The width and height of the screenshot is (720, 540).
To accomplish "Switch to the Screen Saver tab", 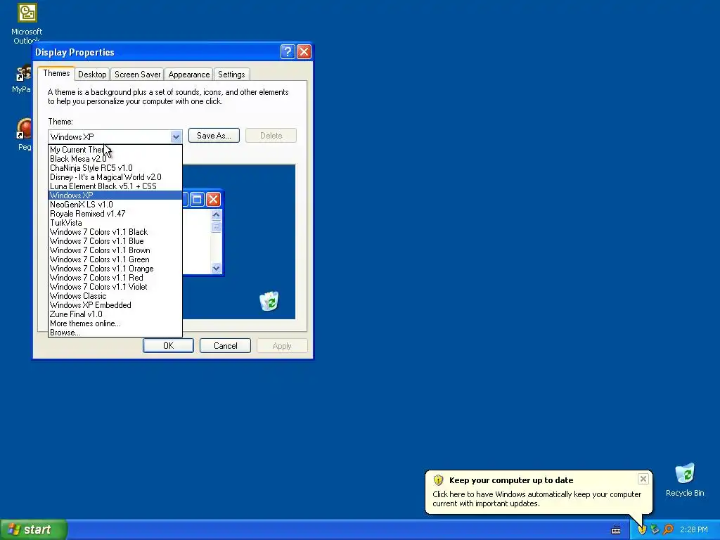I will click(137, 75).
